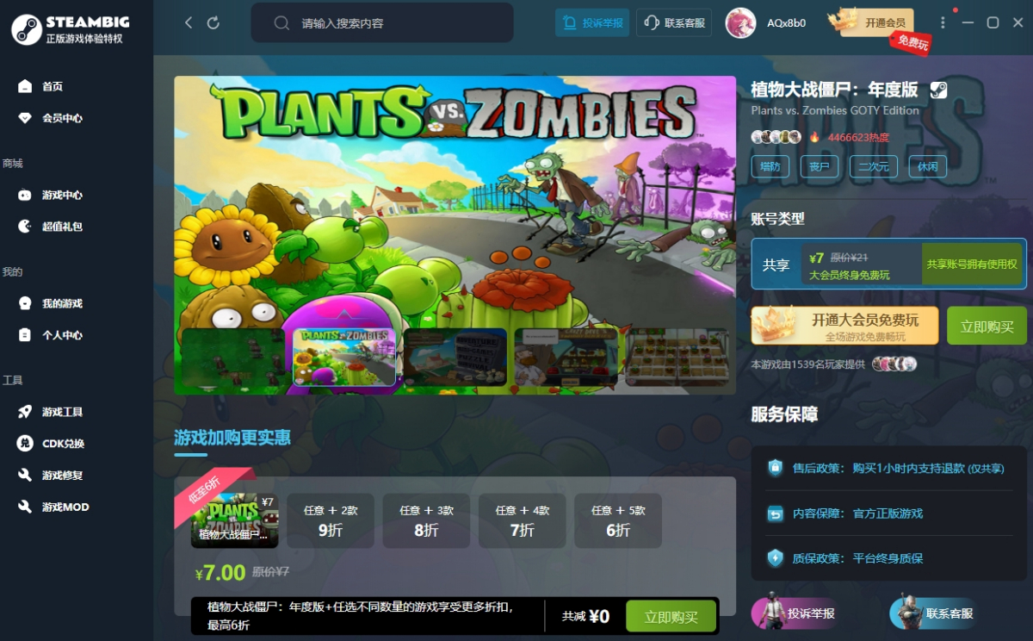Image resolution: width=1033 pixels, height=641 pixels.
Task: Select the 共享 account type option
Action: (x=889, y=264)
